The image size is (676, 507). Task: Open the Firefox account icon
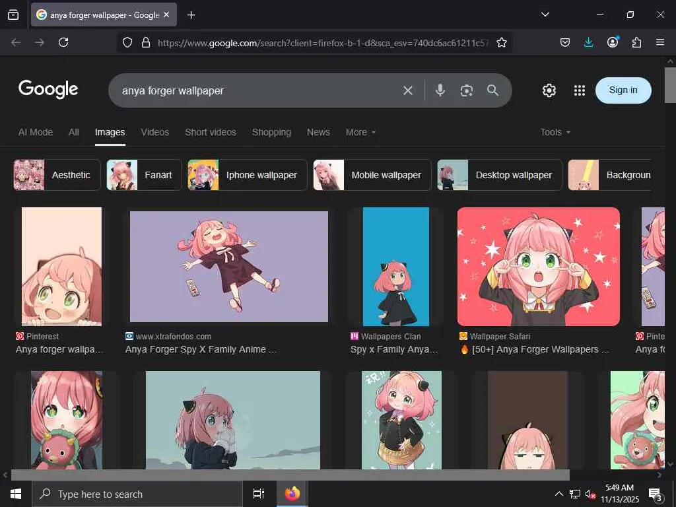point(613,42)
